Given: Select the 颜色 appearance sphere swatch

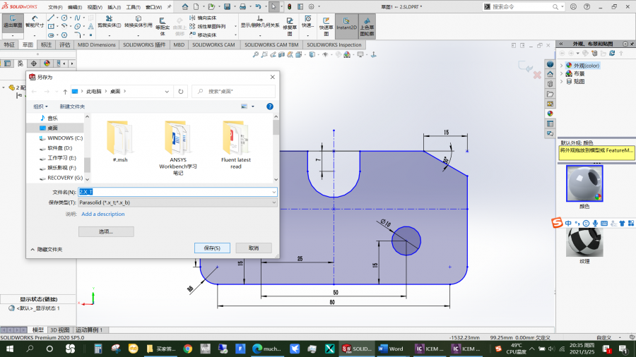Looking at the screenshot, I should 584,183.
